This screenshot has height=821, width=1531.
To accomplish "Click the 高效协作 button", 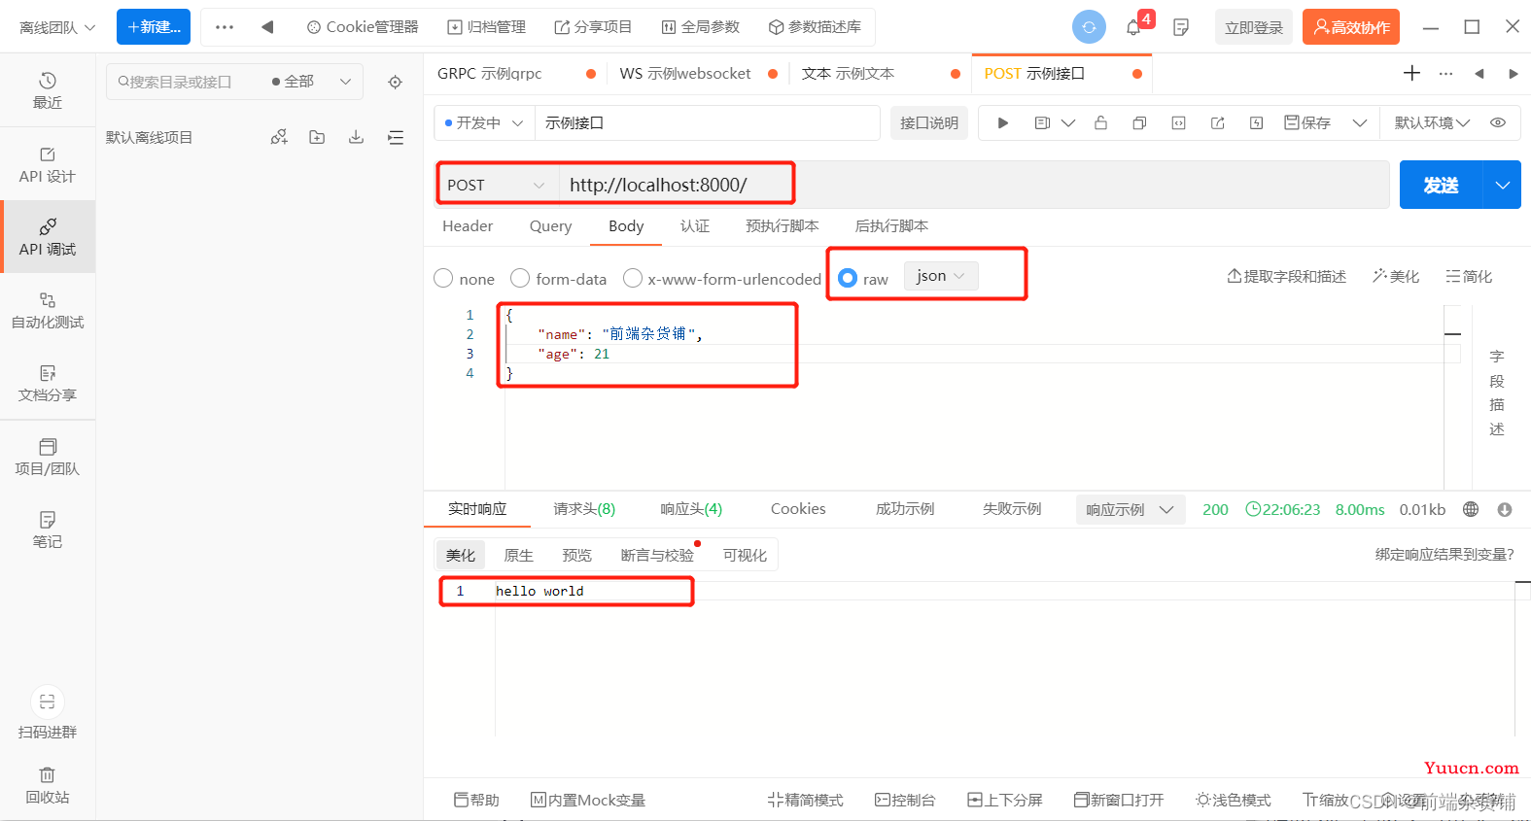I will [x=1351, y=27].
